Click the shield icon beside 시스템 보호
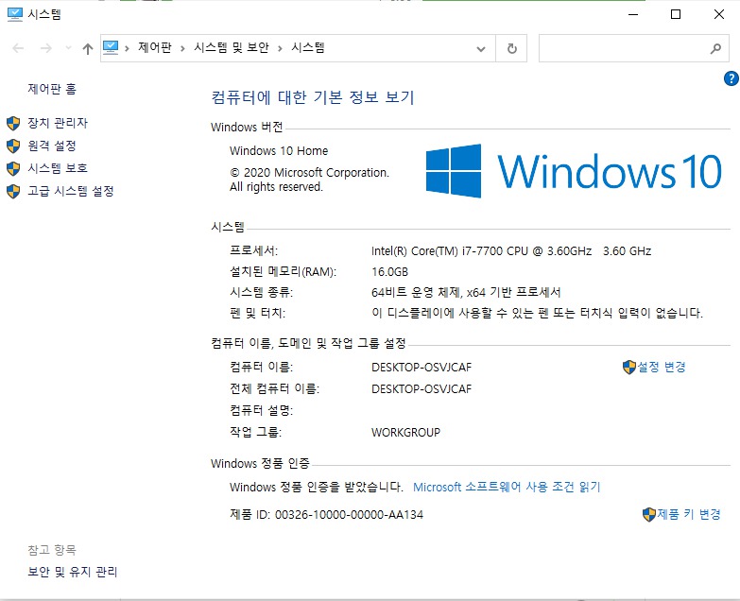740x601 pixels. [13, 168]
